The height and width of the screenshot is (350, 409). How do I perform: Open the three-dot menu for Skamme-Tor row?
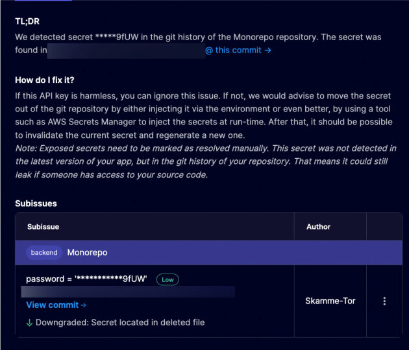[384, 301]
